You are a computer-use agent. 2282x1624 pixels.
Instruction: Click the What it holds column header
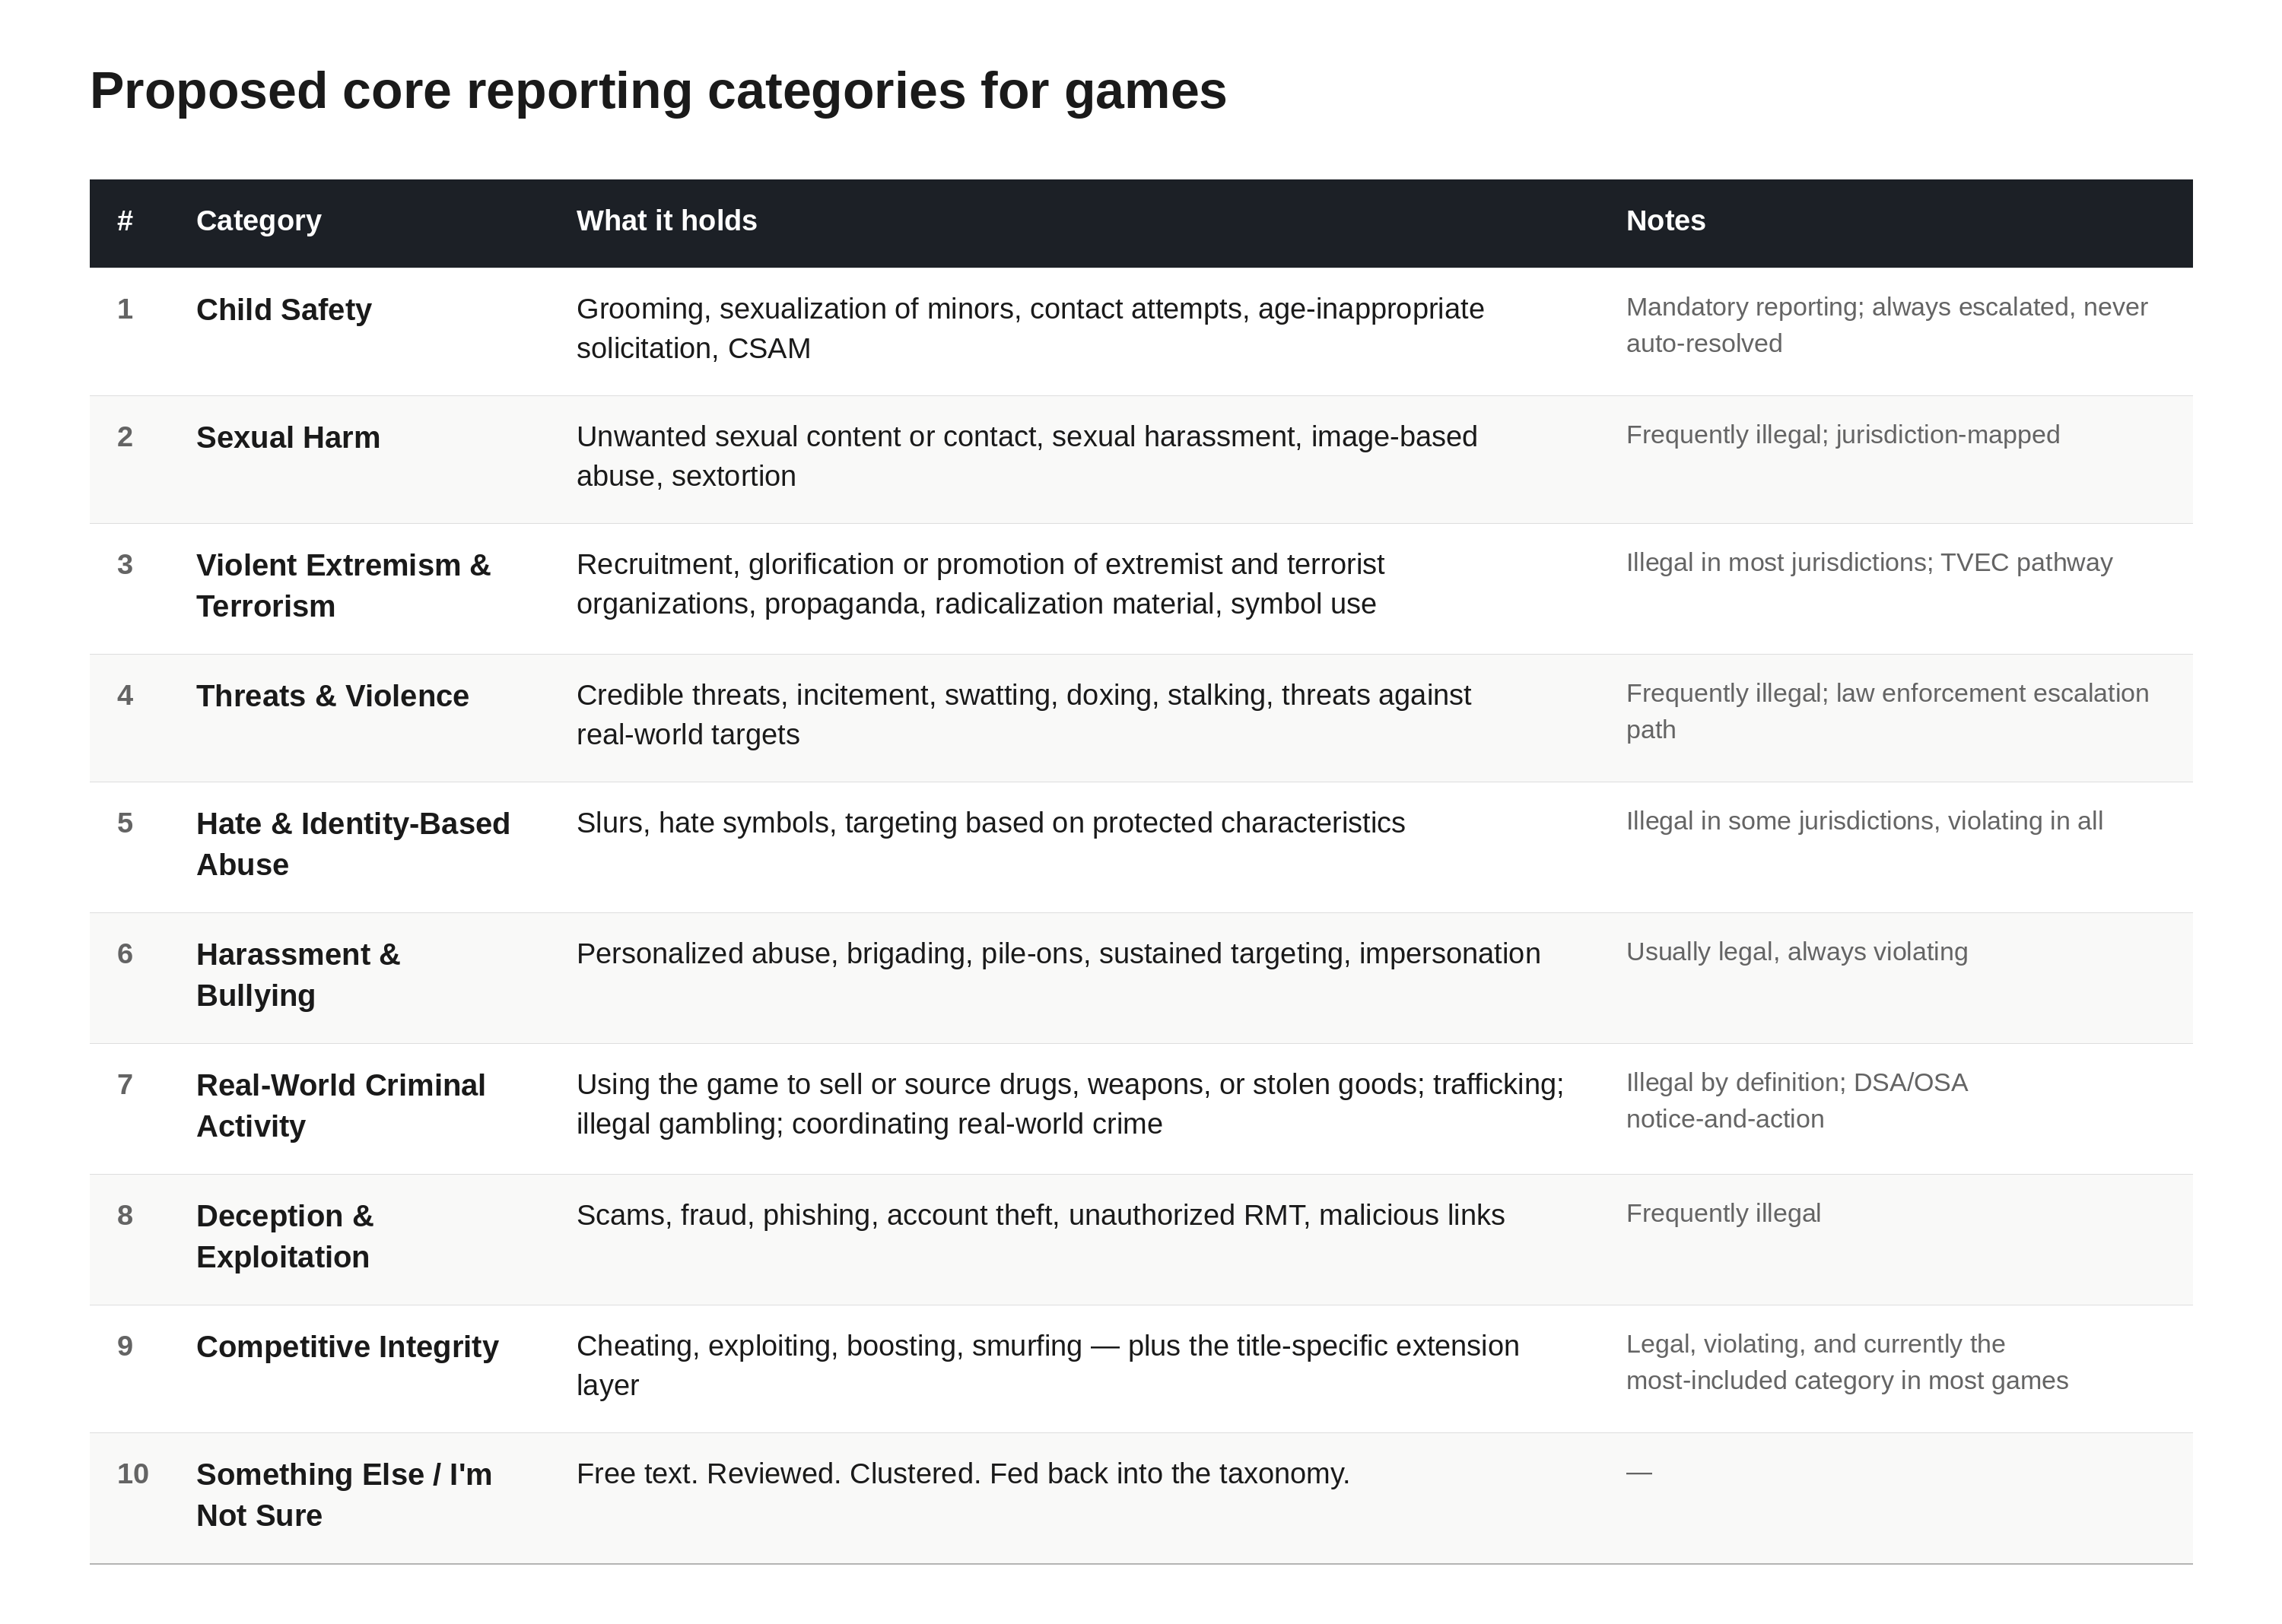point(666,221)
